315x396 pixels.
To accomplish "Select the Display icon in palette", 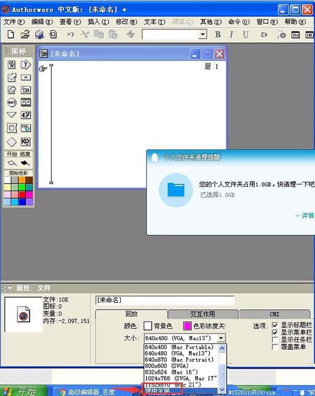I will click(12, 65).
